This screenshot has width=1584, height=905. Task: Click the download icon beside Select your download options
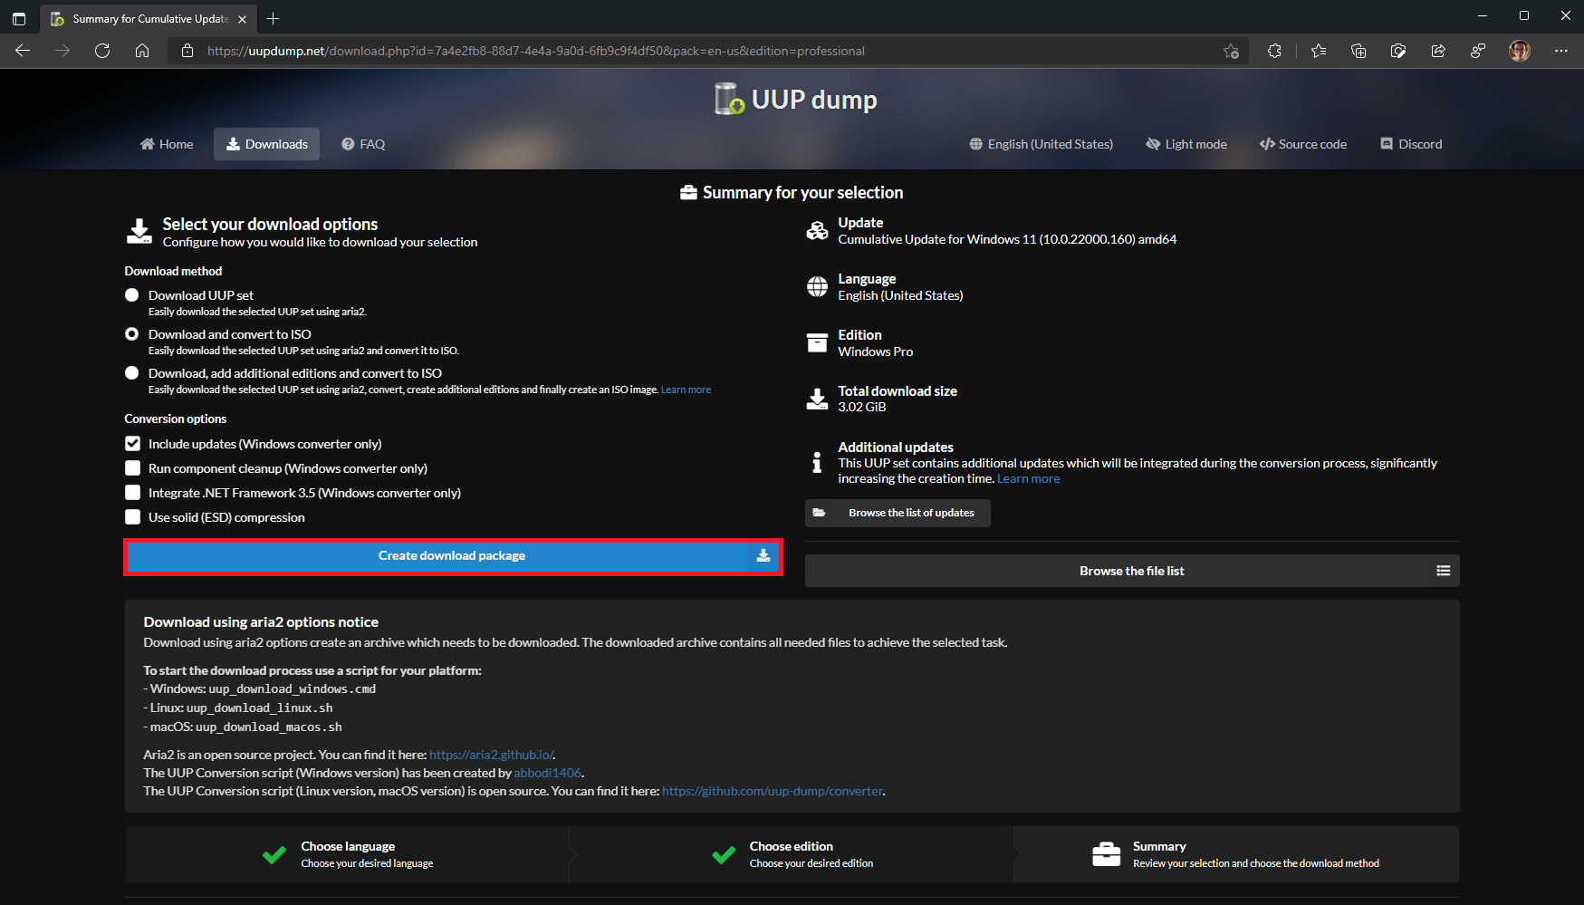(x=139, y=231)
